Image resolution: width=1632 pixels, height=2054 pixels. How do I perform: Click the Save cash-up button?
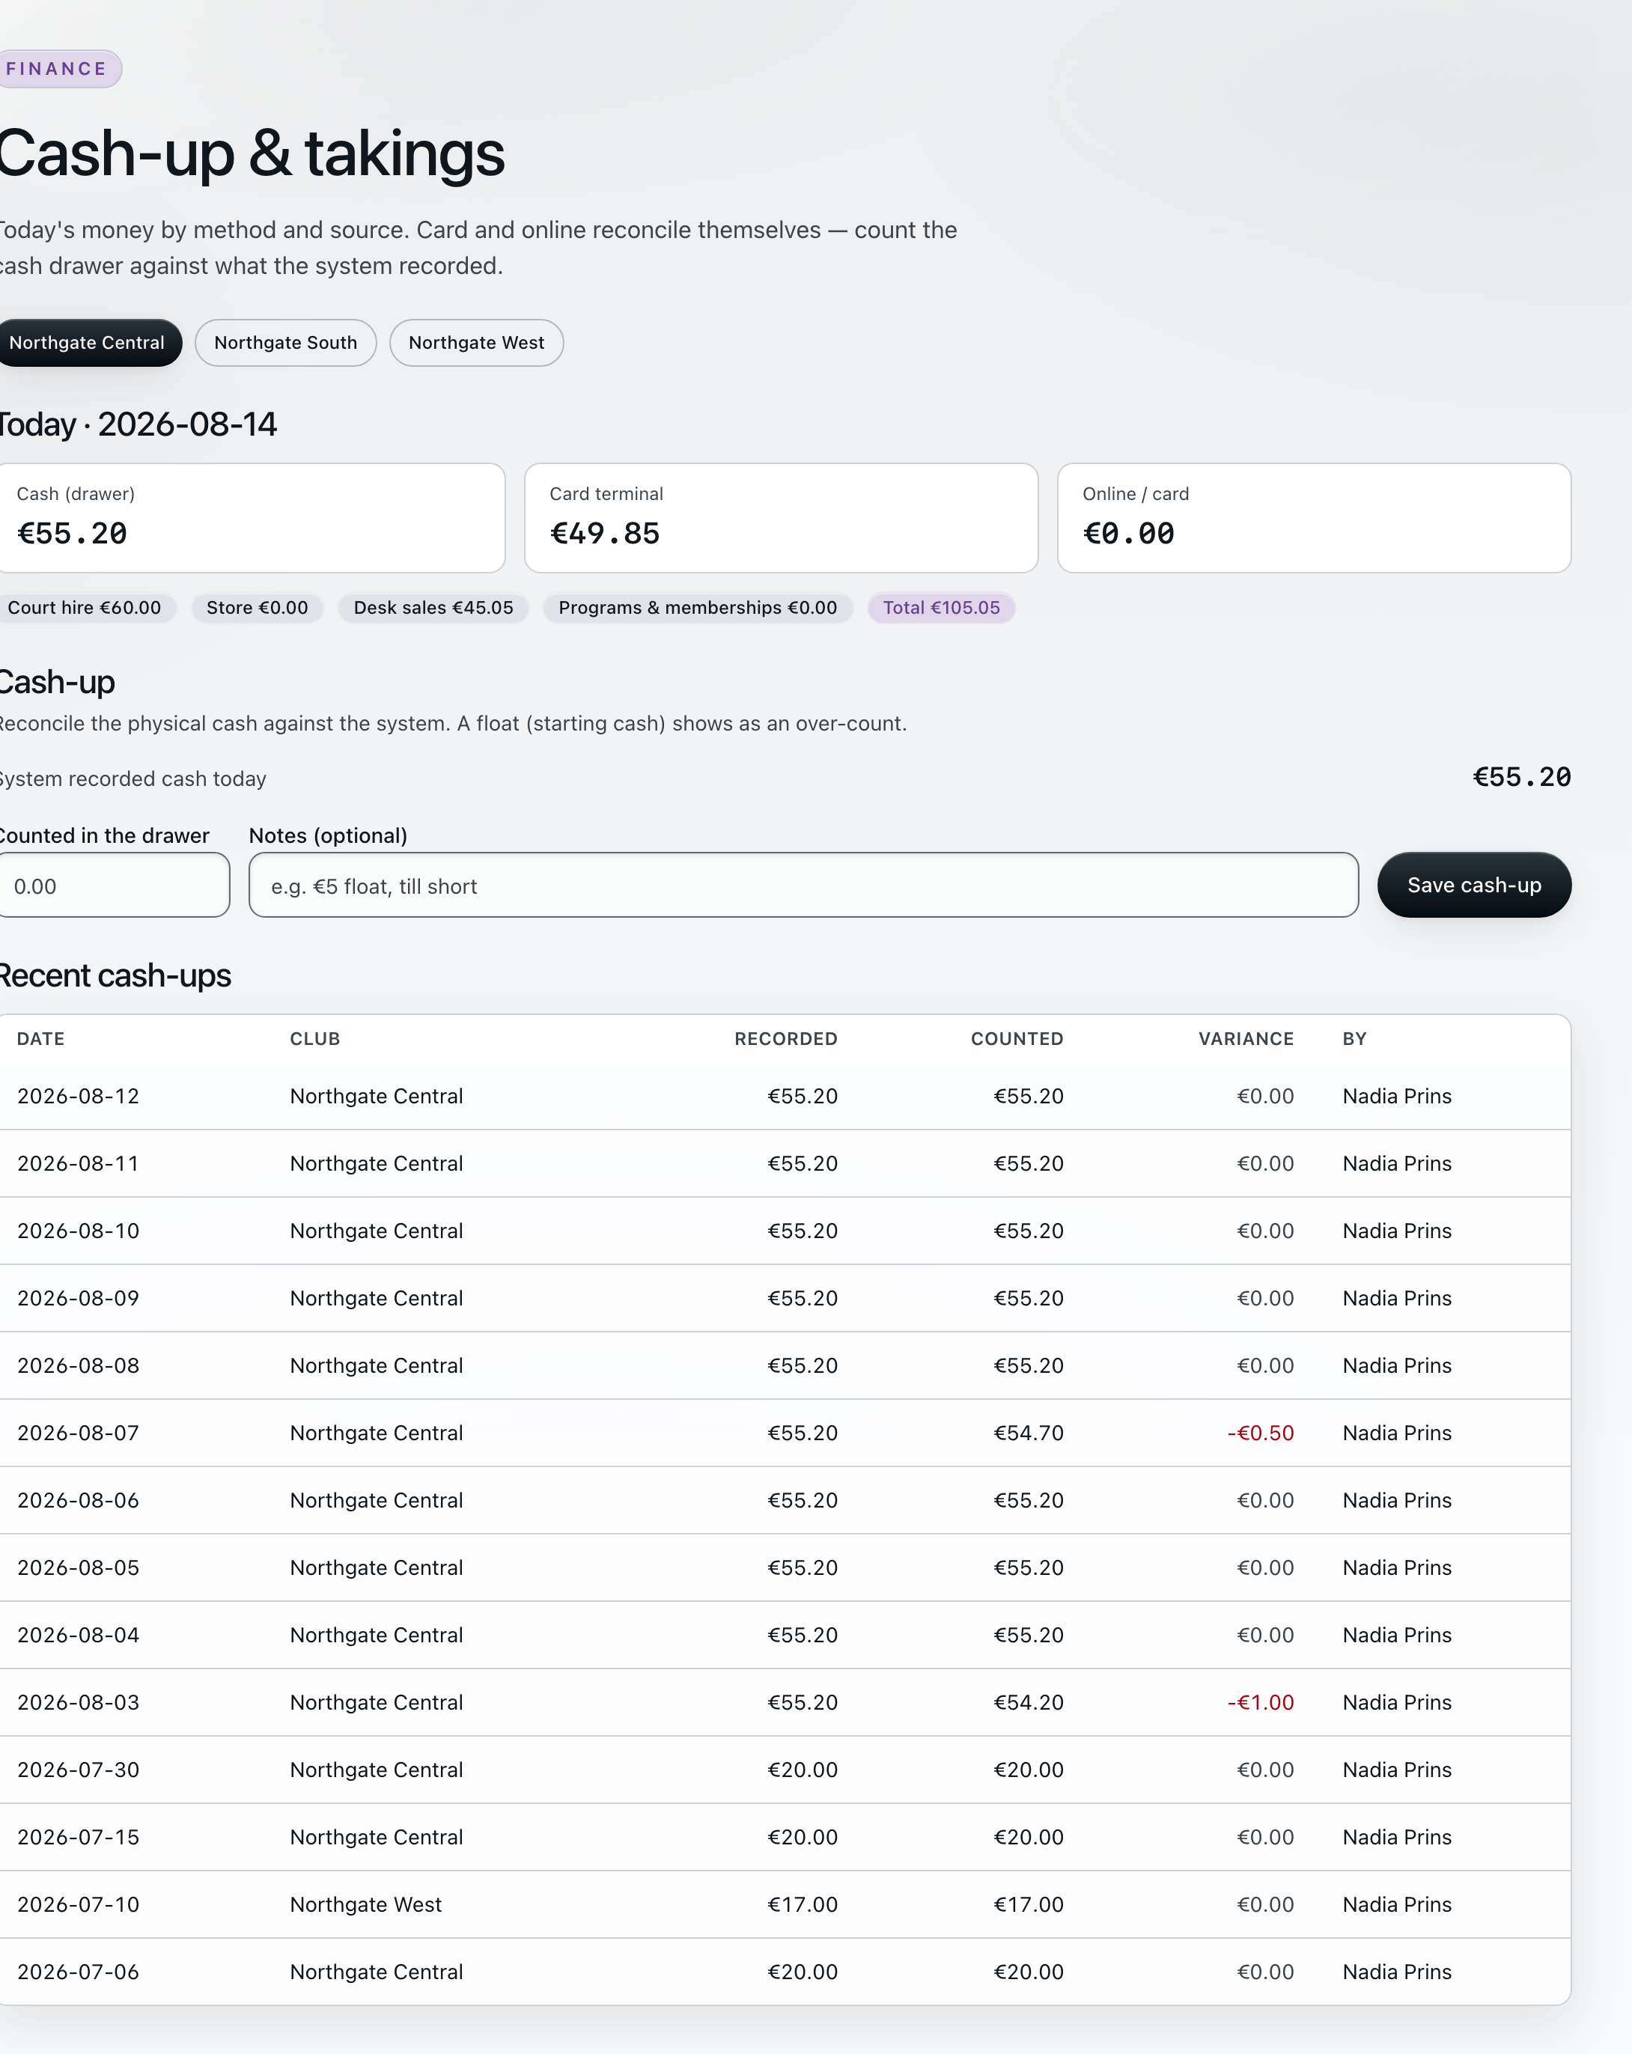click(1474, 885)
